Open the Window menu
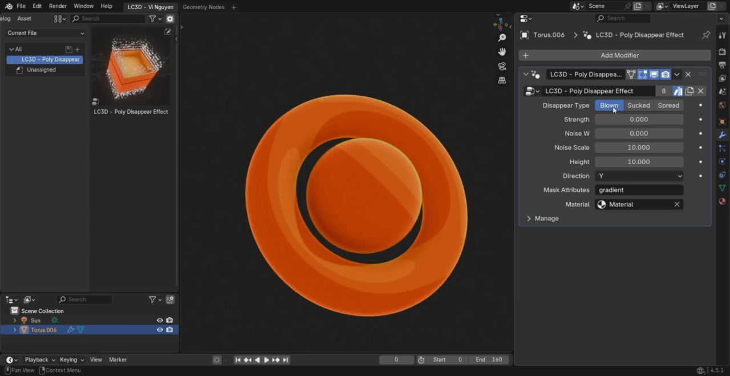 pyautogui.click(x=83, y=6)
